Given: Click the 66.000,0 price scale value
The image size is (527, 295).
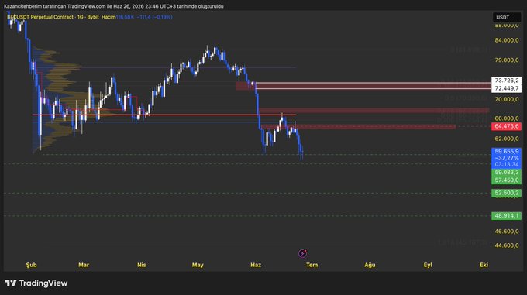Looking at the screenshot, I should tap(507, 118).
